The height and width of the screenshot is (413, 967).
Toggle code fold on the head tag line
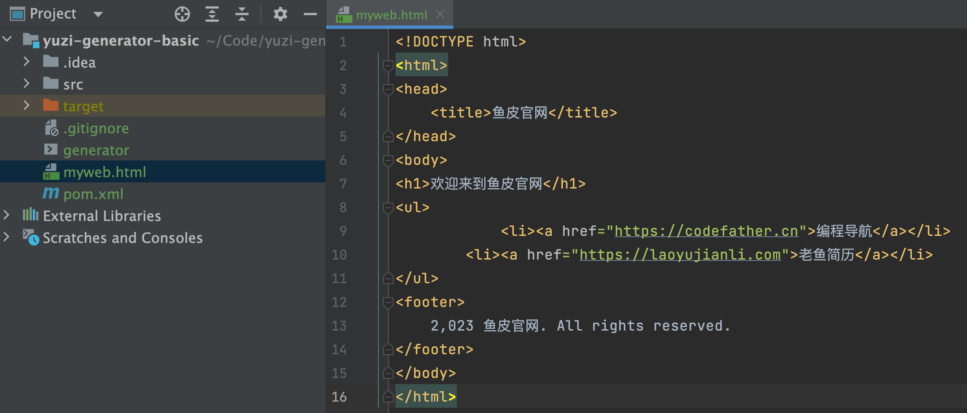[388, 89]
